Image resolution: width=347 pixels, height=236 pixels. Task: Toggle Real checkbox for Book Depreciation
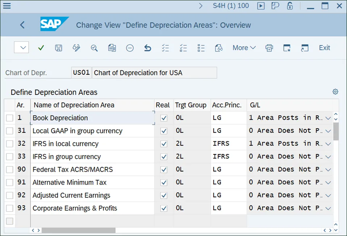pos(164,118)
